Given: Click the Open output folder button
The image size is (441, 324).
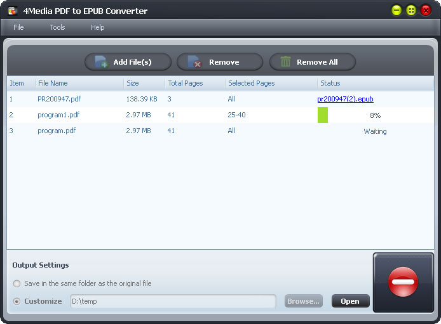Looking at the screenshot, I should point(350,301).
